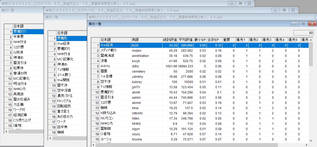Screen dimensions: 317x147
Task: Click down arrow of main table vertical scrollbar
Action: coord(310,140)
